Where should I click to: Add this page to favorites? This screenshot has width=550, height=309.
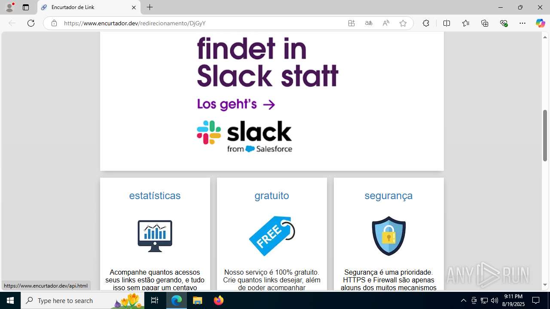tap(403, 23)
